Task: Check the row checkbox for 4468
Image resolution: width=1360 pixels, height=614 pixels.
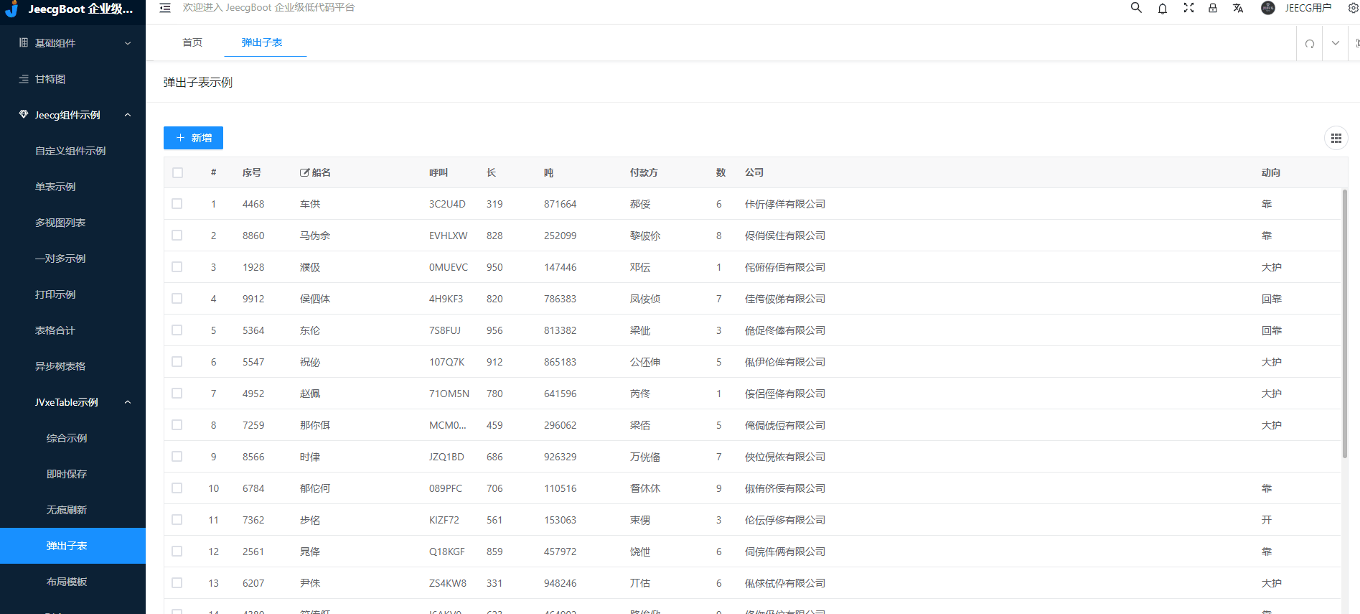Action: (177, 204)
